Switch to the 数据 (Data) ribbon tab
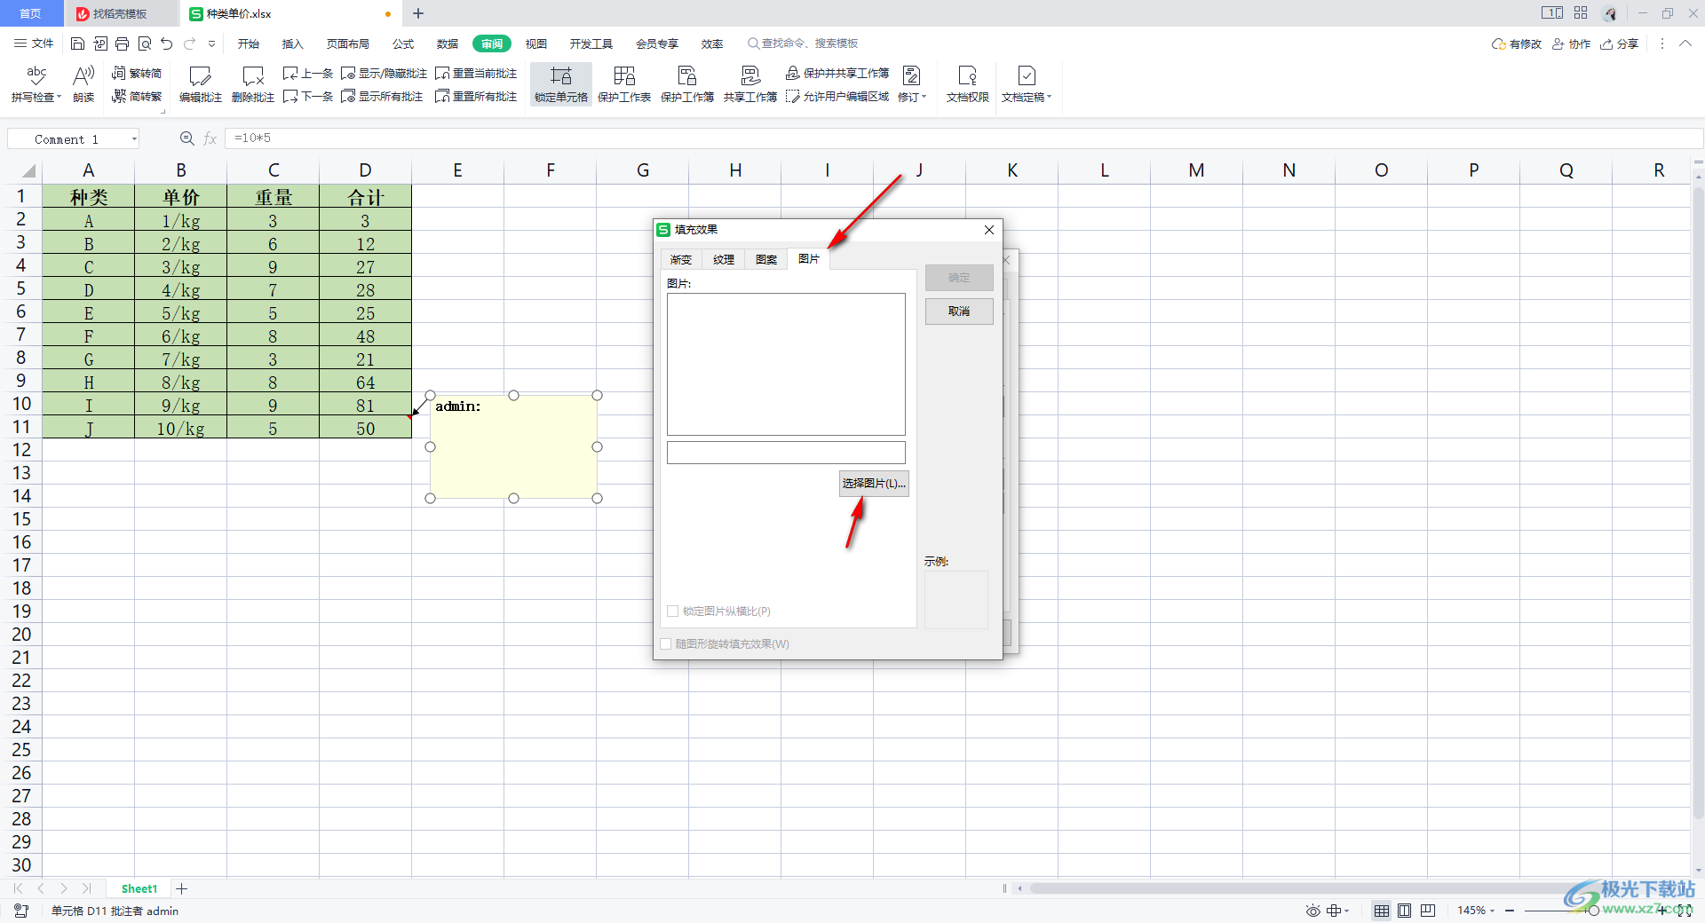The image size is (1705, 923). 448,43
